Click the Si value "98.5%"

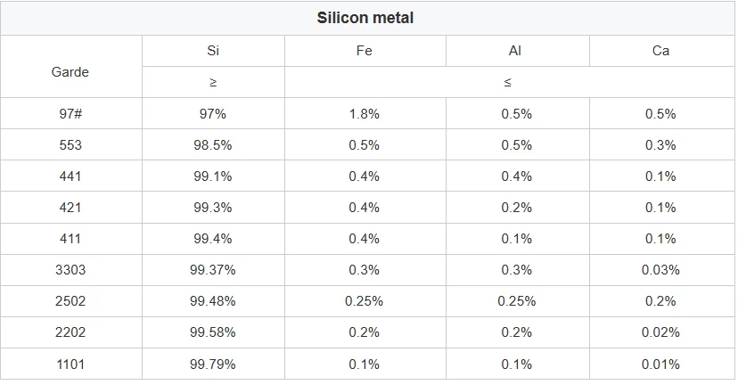click(x=213, y=145)
